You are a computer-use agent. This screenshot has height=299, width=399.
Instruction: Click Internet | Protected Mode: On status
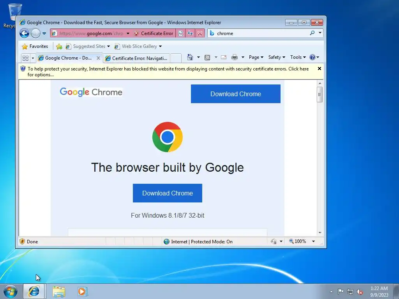[198, 241]
